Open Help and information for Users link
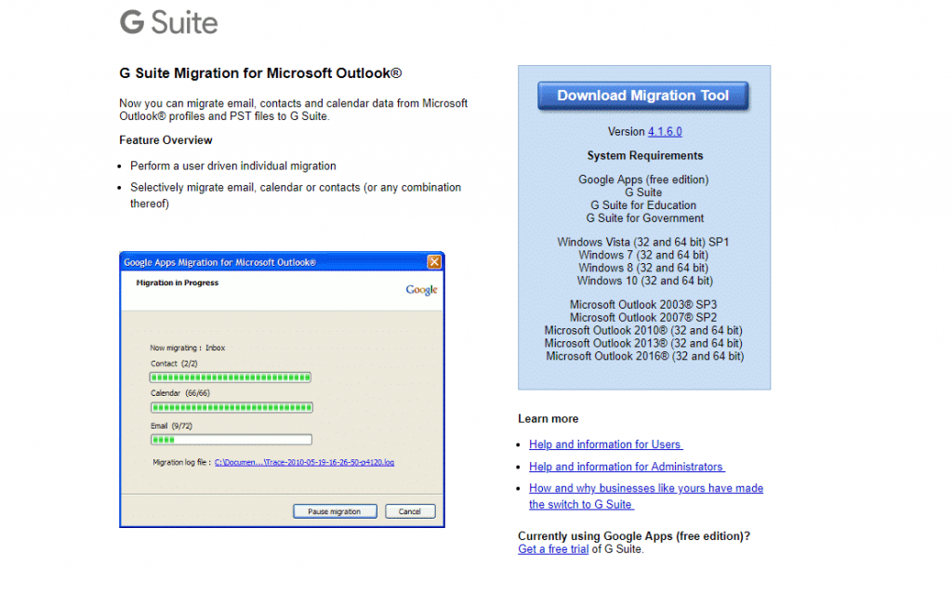Viewport: 952px width, 594px height. 605,444
